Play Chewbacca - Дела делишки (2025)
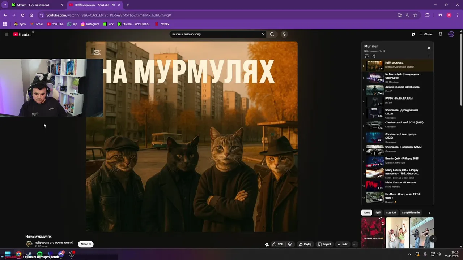 point(398,114)
